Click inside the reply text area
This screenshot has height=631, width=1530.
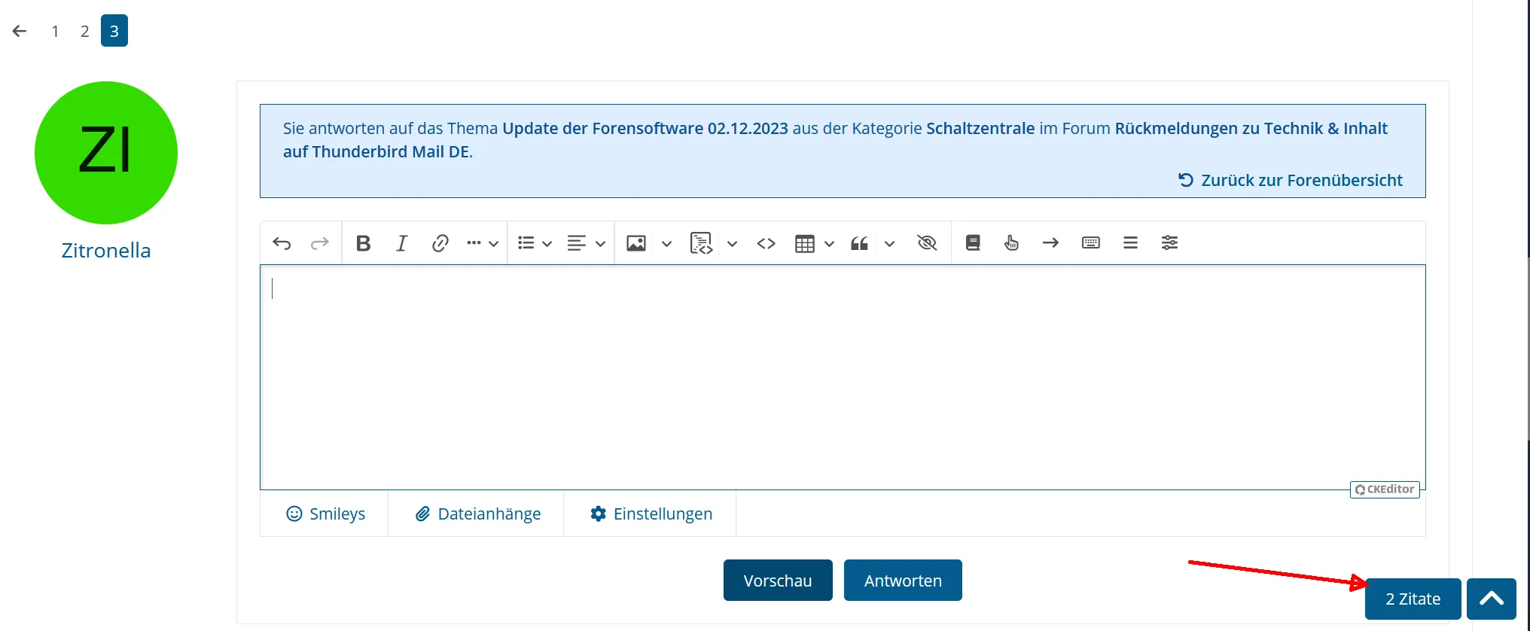pyautogui.click(x=843, y=376)
